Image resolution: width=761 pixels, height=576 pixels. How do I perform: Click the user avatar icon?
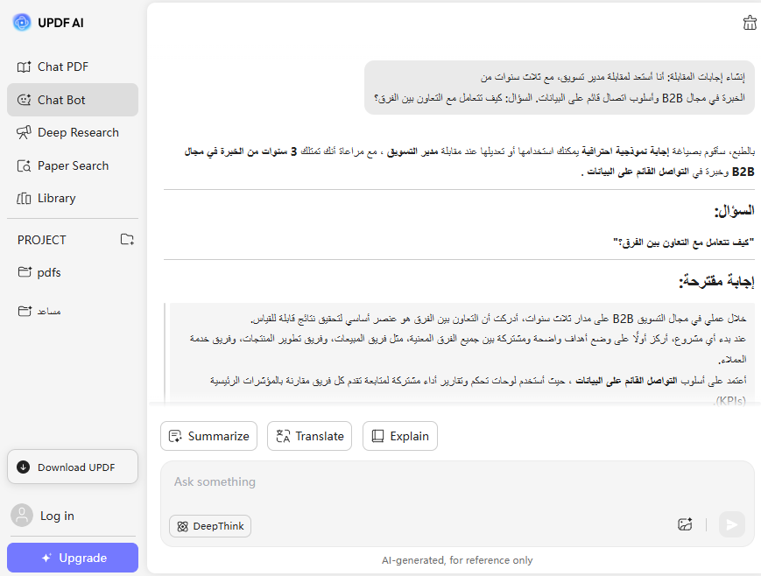pos(22,516)
